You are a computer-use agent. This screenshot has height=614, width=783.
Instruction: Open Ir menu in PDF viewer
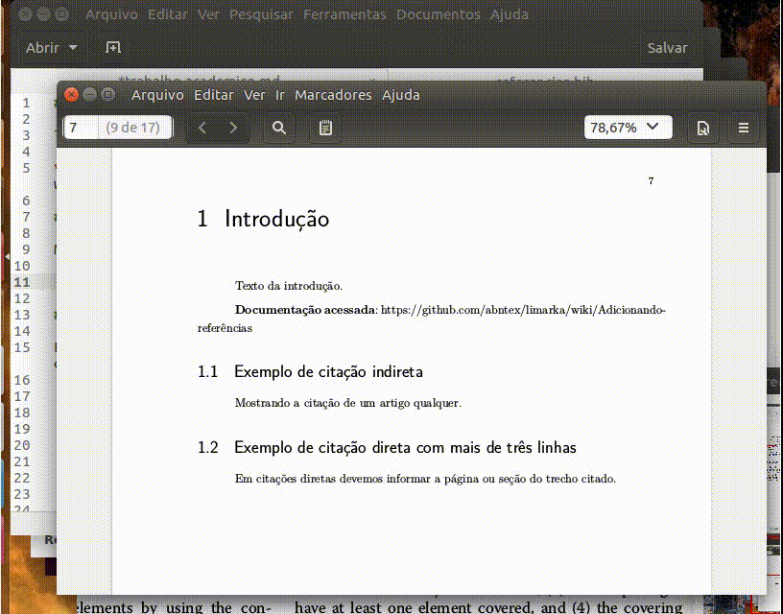[x=279, y=95]
